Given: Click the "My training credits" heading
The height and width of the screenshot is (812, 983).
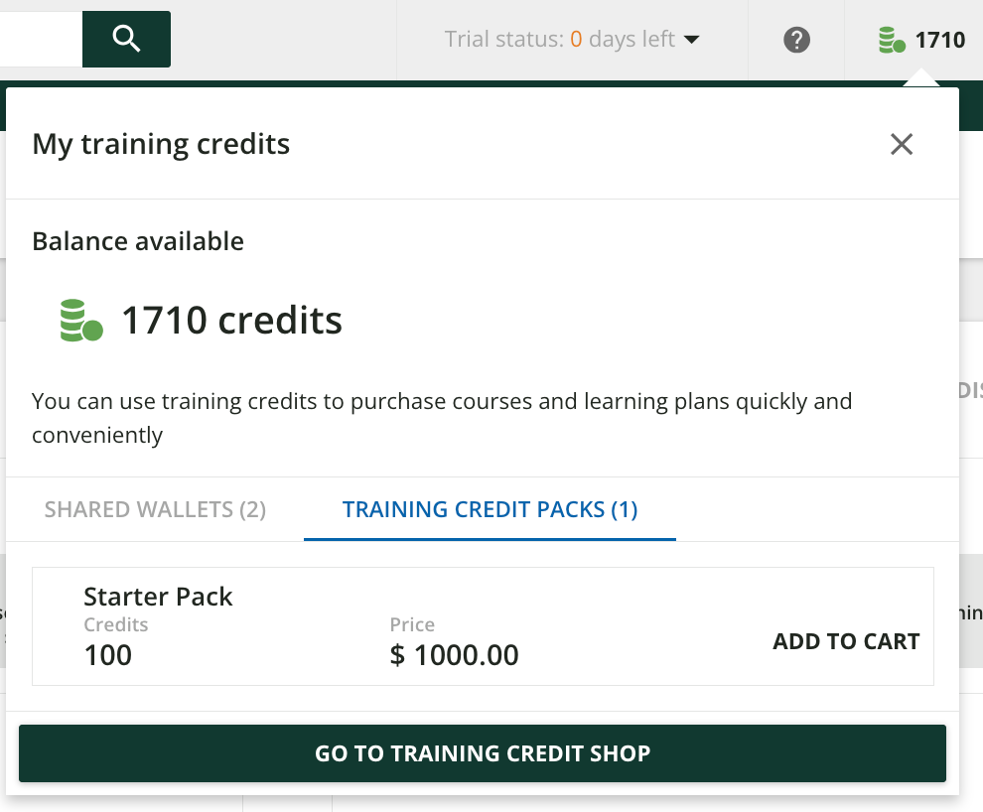Looking at the screenshot, I should (161, 144).
